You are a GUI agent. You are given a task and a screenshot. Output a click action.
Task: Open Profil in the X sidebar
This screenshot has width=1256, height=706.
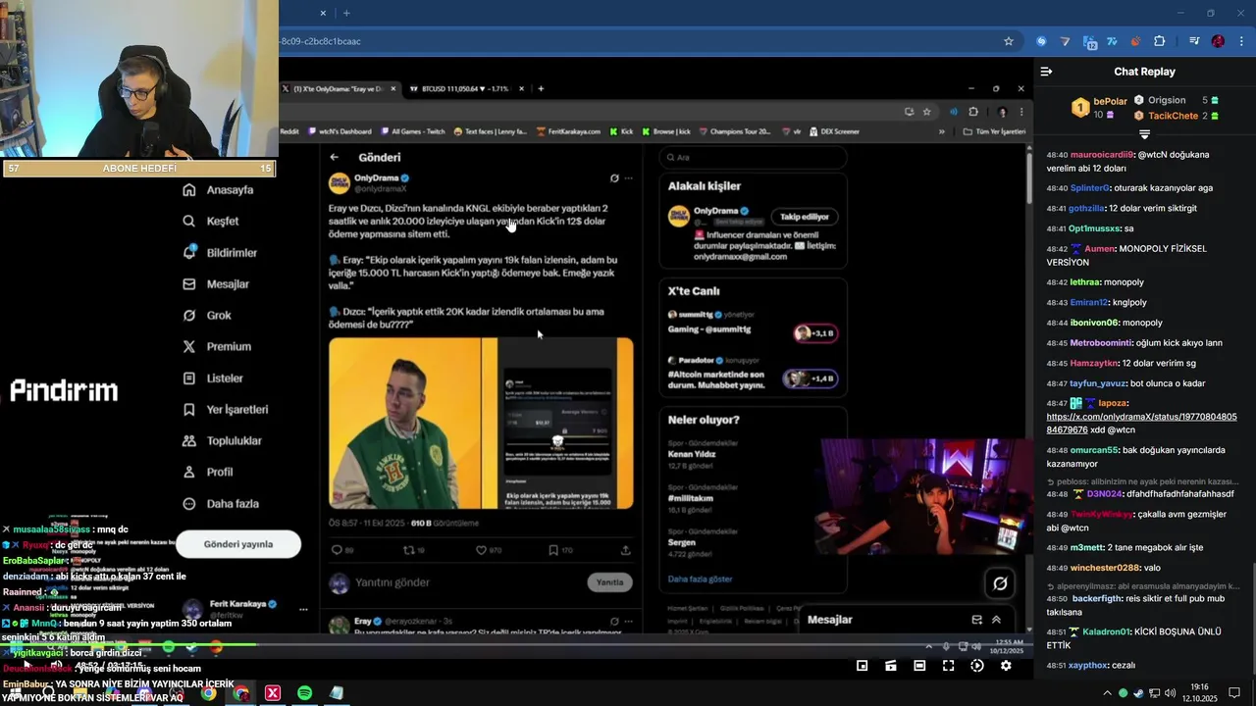tap(208, 473)
